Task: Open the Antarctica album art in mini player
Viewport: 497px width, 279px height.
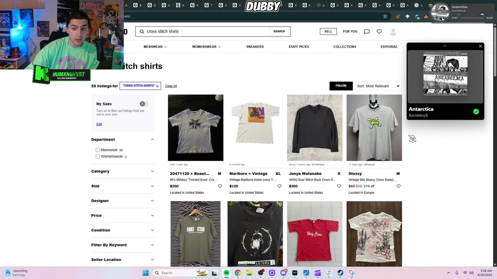Action: point(445,74)
